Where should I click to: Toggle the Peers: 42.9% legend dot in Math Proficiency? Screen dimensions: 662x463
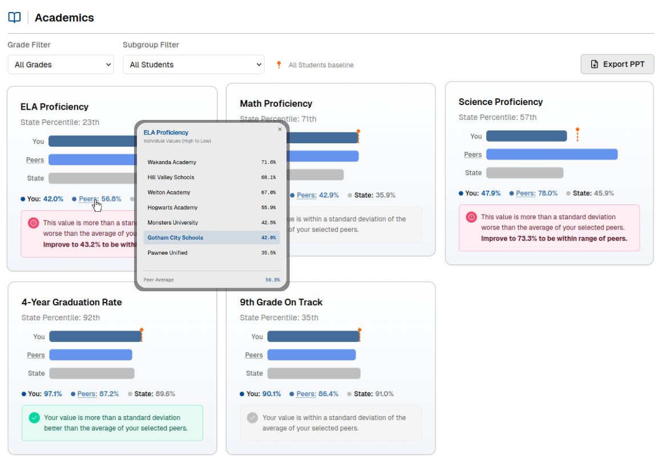tap(292, 195)
